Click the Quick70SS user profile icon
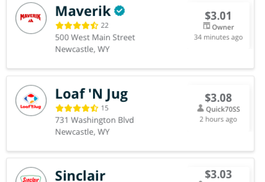Viewport: 265px width, 182px height. point(200,108)
